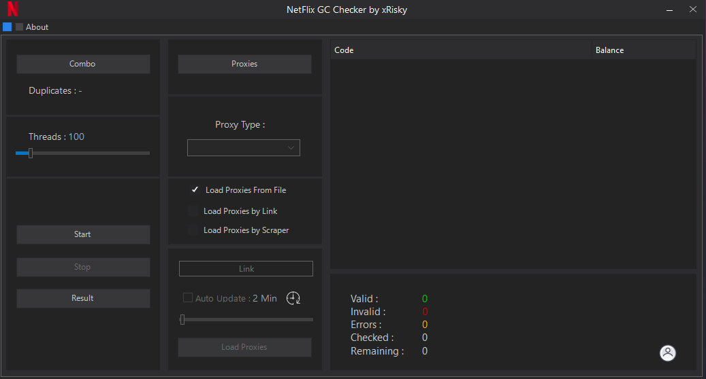Click the Proxies button
This screenshot has width=706, height=379.
click(244, 64)
